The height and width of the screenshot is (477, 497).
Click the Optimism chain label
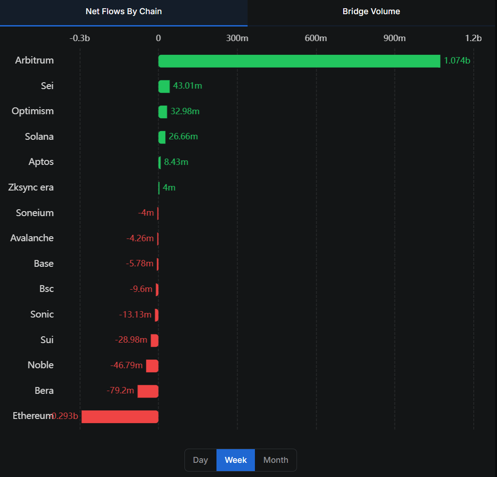pyautogui.click(x=32, y=111)
